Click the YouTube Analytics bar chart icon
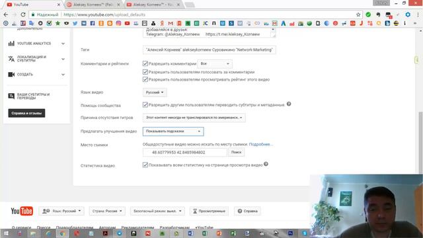The height and width of the screenshot is (238, 423). [x=11, y=44]
